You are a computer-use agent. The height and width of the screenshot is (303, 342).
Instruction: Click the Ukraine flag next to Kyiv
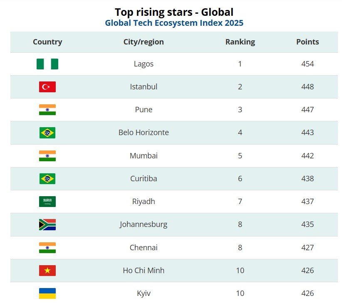(x=47, y=293)
